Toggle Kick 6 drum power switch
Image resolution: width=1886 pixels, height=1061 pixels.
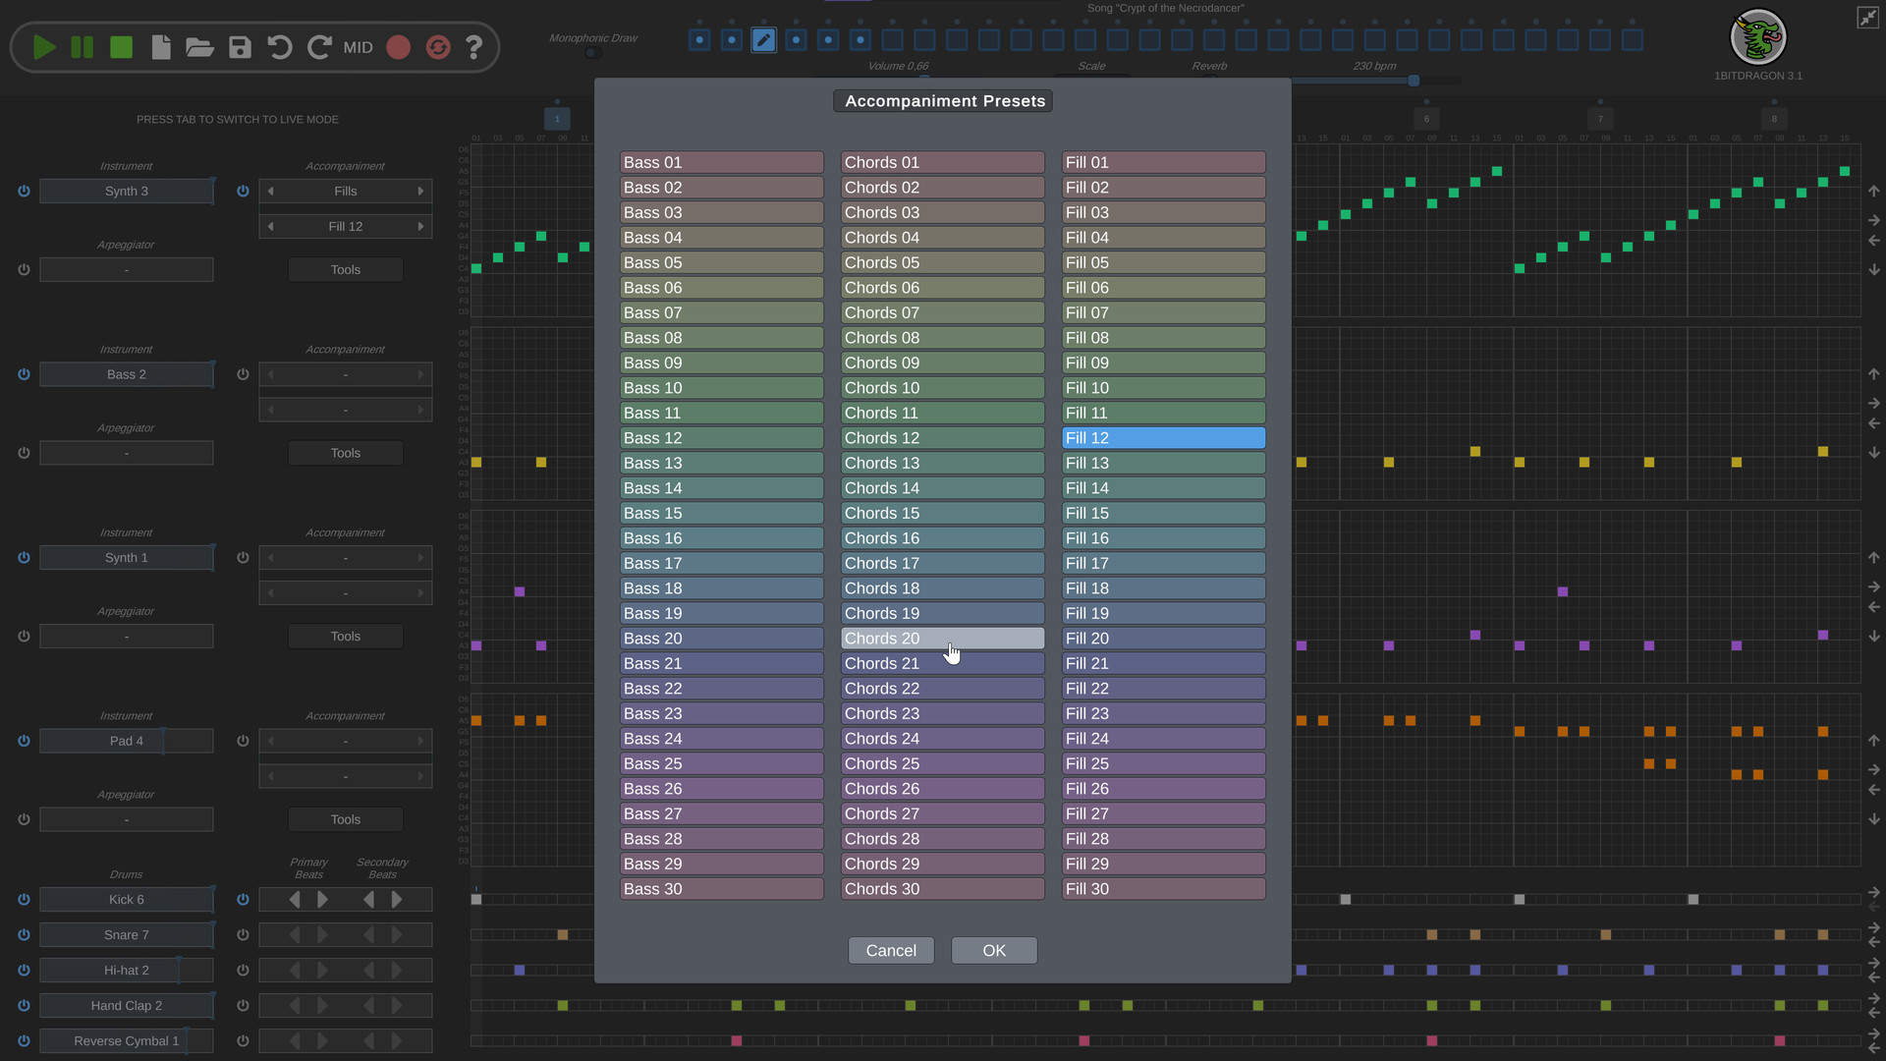click(x=24, y=900)
